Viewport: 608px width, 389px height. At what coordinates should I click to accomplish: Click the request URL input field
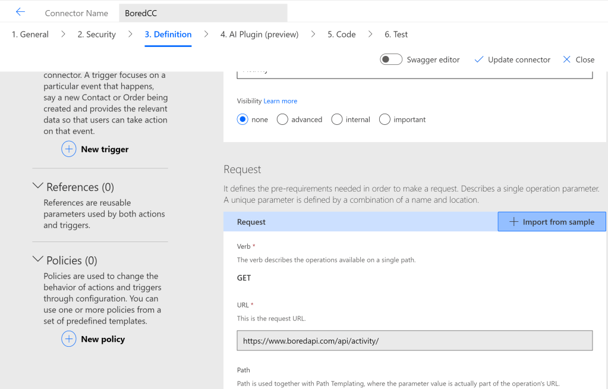[x=414, y=341]
